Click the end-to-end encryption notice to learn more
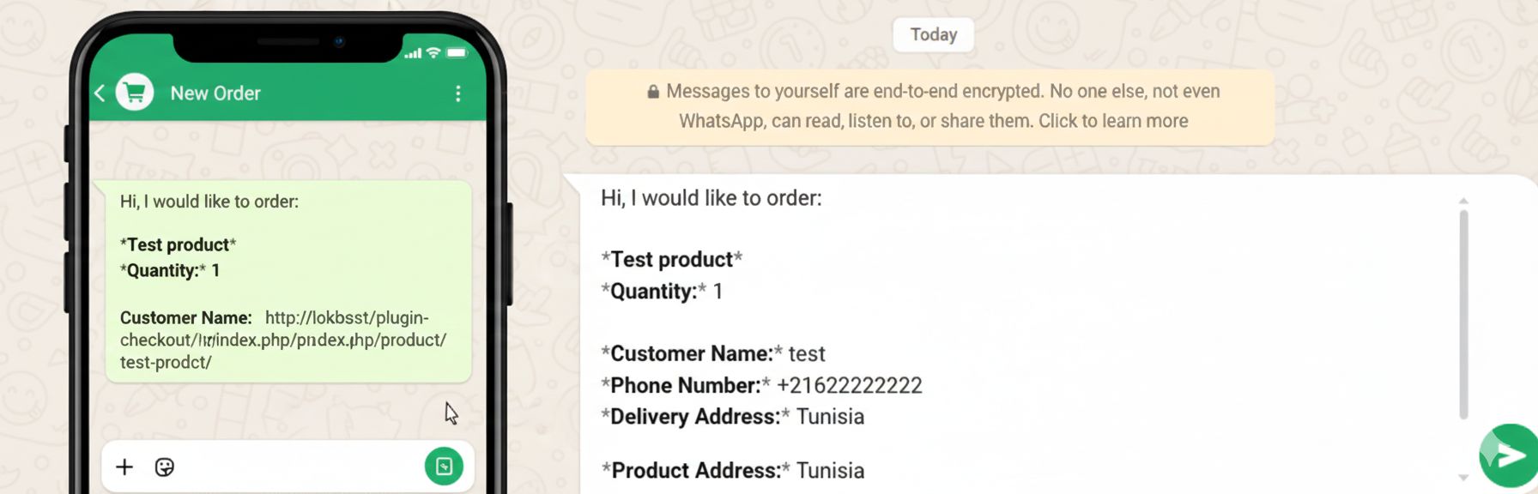 (x=930, y=107)
